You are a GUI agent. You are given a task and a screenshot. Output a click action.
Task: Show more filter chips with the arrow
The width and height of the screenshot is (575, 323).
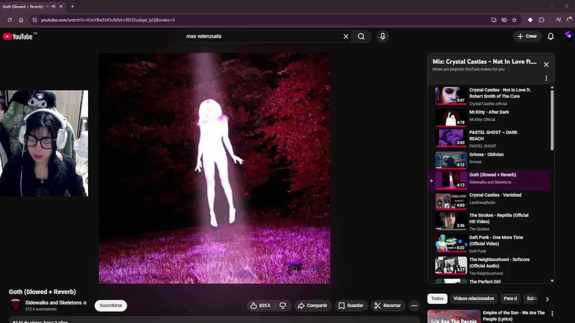[x=547, y=299]
